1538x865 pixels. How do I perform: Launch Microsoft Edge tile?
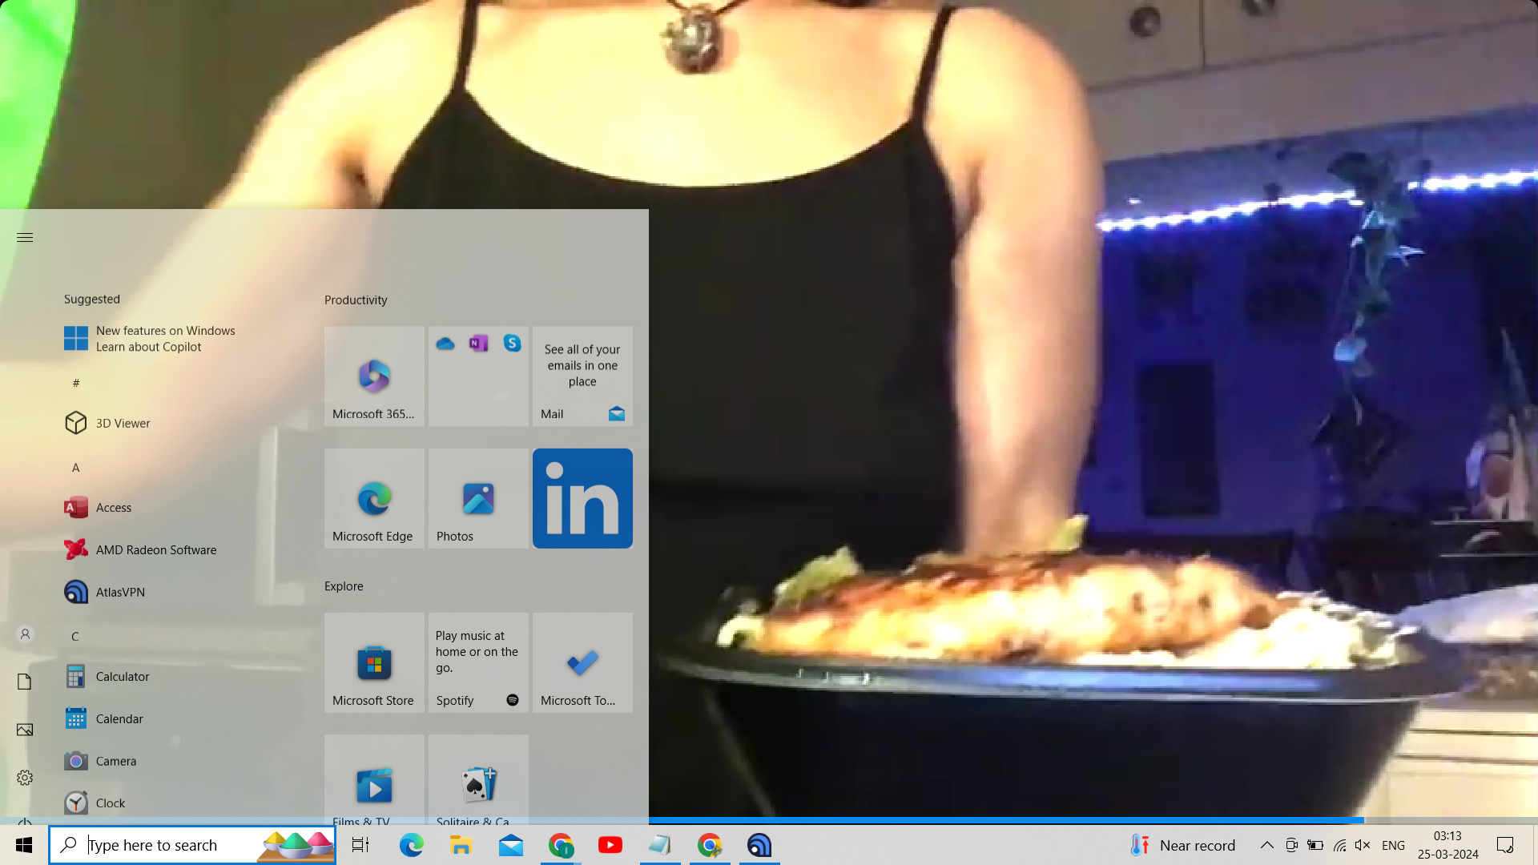coord(374,498)
